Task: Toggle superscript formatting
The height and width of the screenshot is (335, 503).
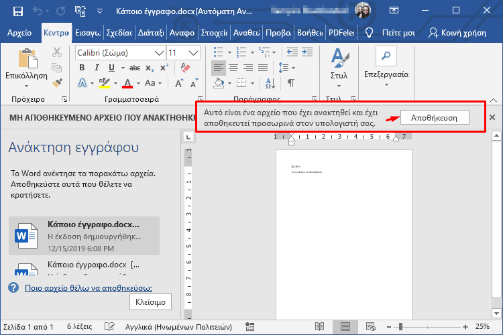Action: [x=164, y=68]
